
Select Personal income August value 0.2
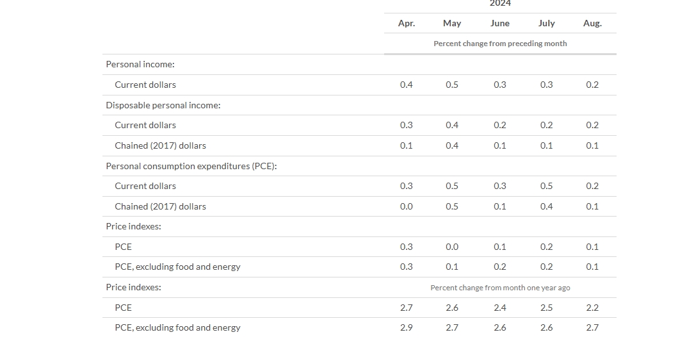[592, 85]
